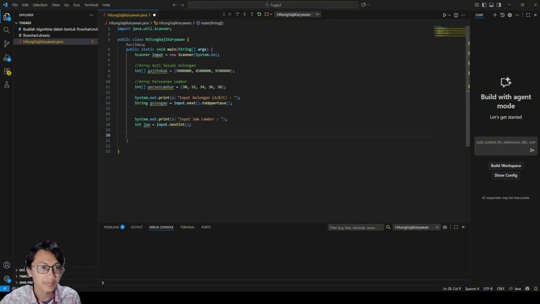Image resolution: width=540 pixels, height=304 pixels.
Task: Open the debug configuration dropdown HitungGajiKaryawan
Action: pos(298,14)
